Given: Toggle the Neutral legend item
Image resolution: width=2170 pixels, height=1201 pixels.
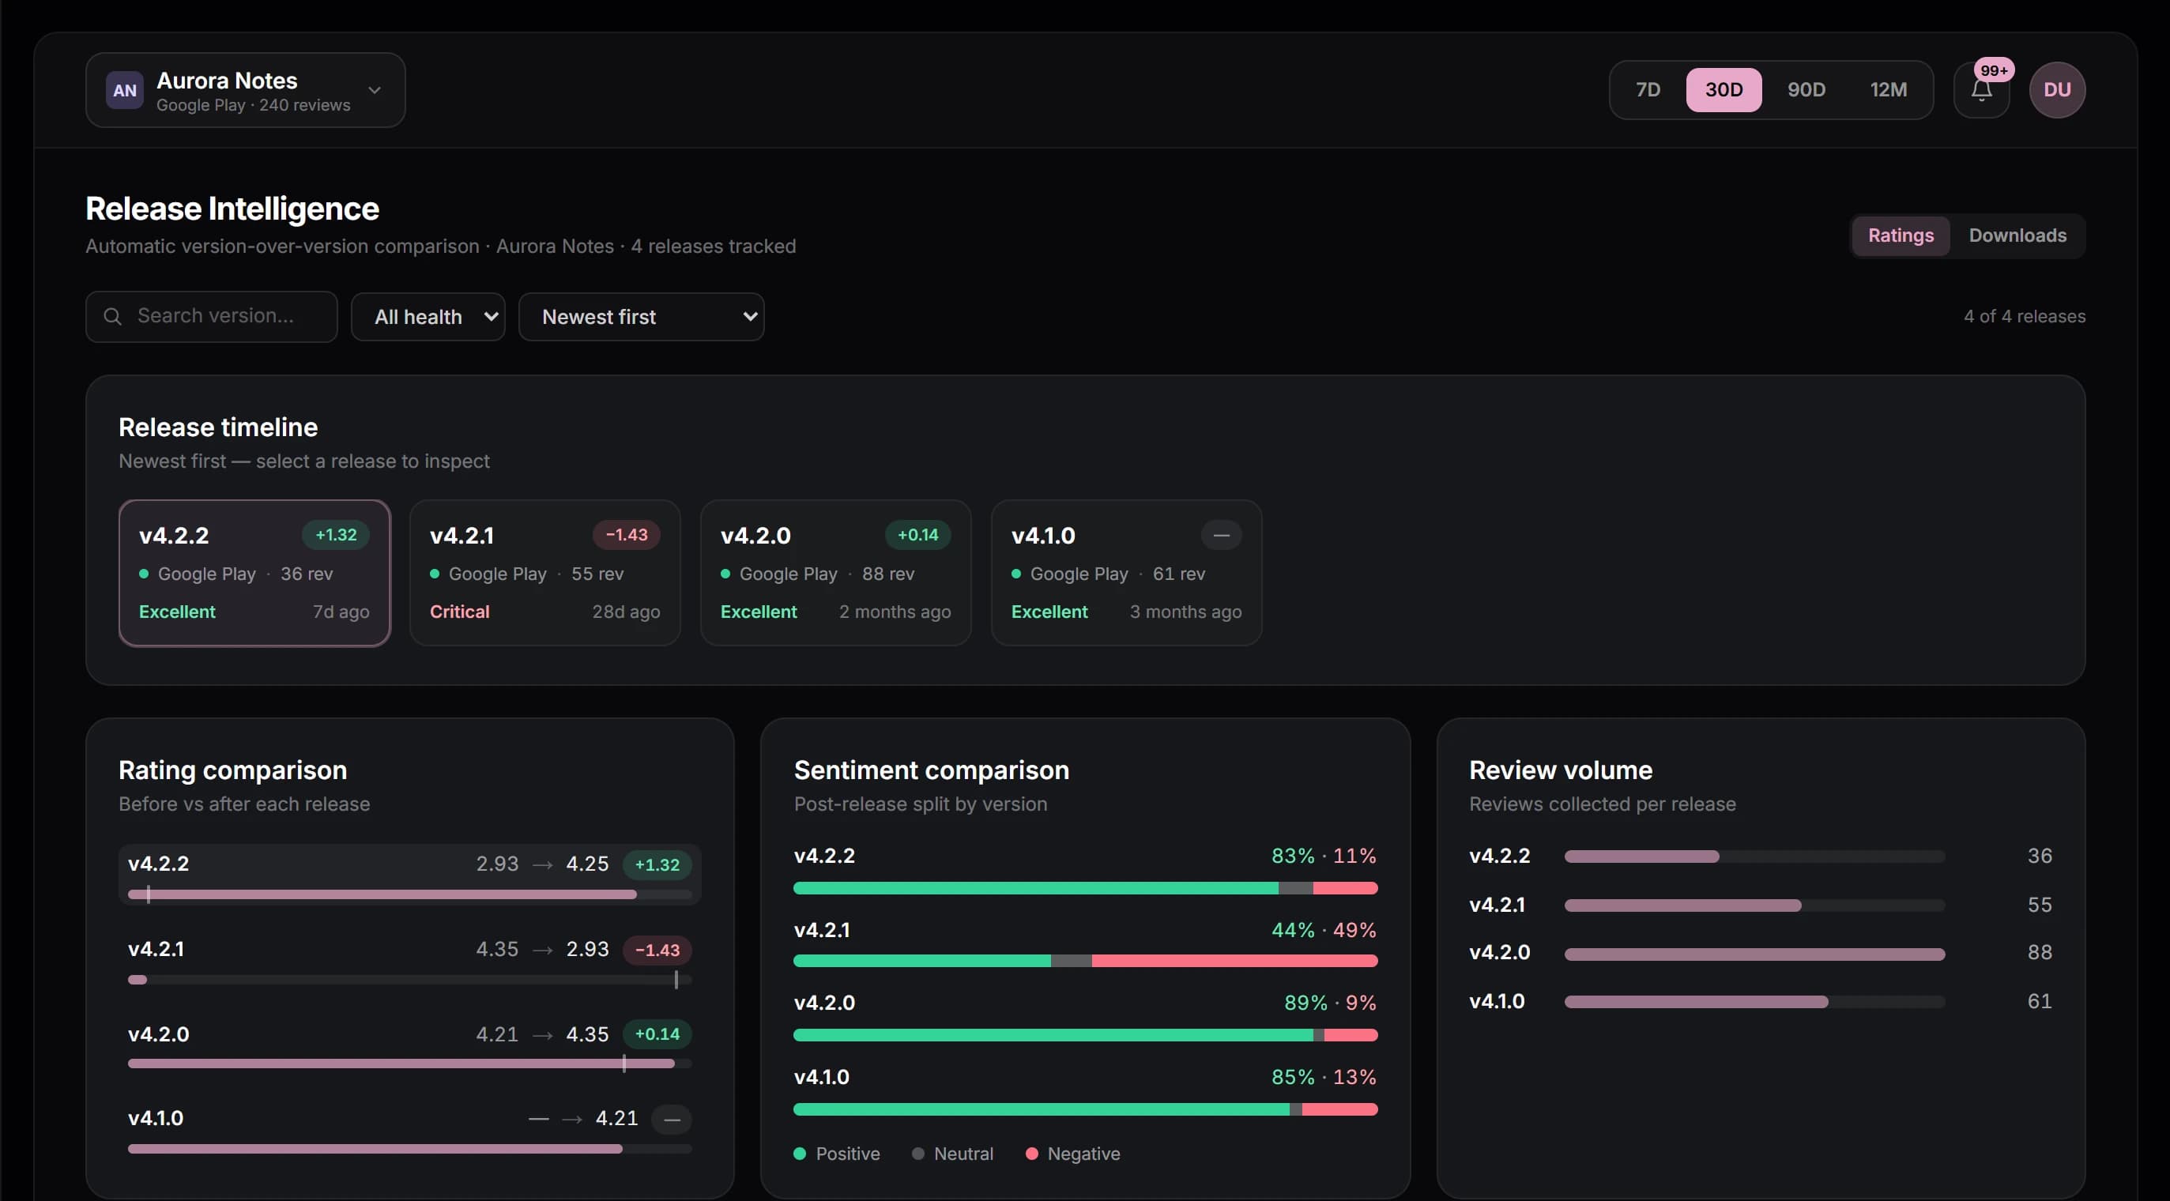Looking at the screenshot, I should (953, 1154).
